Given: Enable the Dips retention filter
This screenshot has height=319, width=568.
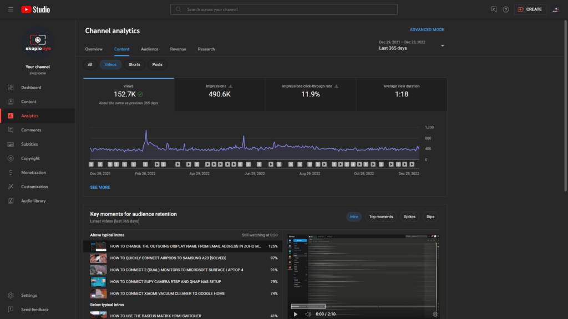Looking at the screenshot, I should coord(430,217).
